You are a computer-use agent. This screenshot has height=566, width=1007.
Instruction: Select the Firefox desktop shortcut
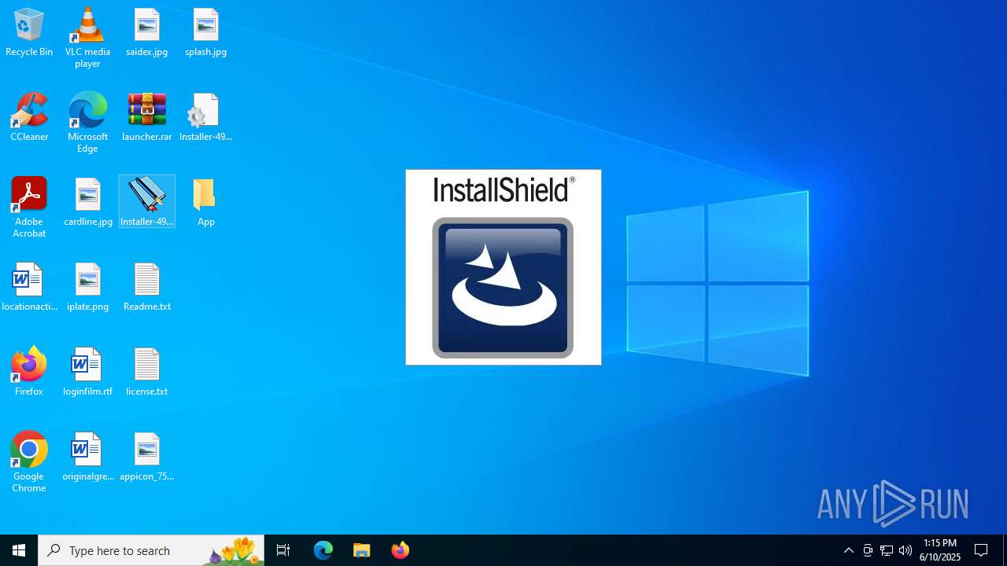[x=29, y=371]
